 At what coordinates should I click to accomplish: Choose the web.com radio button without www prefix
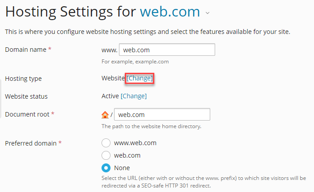[x=106, y=155]
